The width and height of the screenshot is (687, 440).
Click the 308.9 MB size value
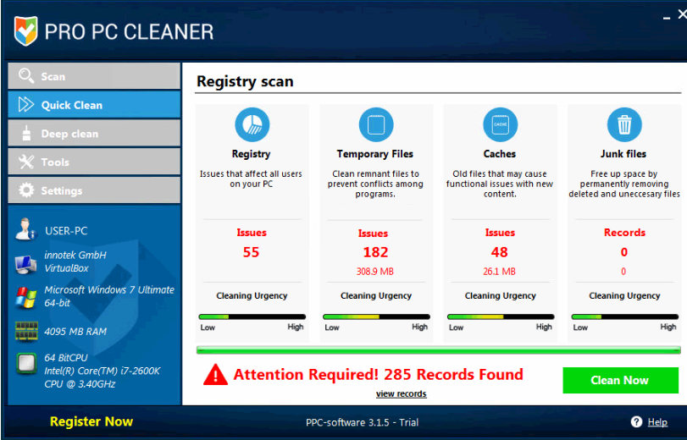[375, 272]
